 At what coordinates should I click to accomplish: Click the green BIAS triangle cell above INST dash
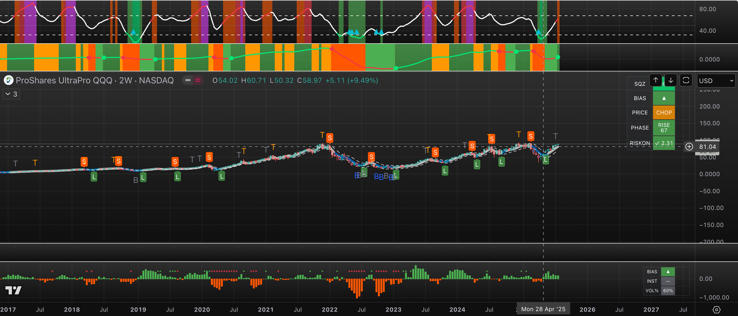[x=668, y=272]
